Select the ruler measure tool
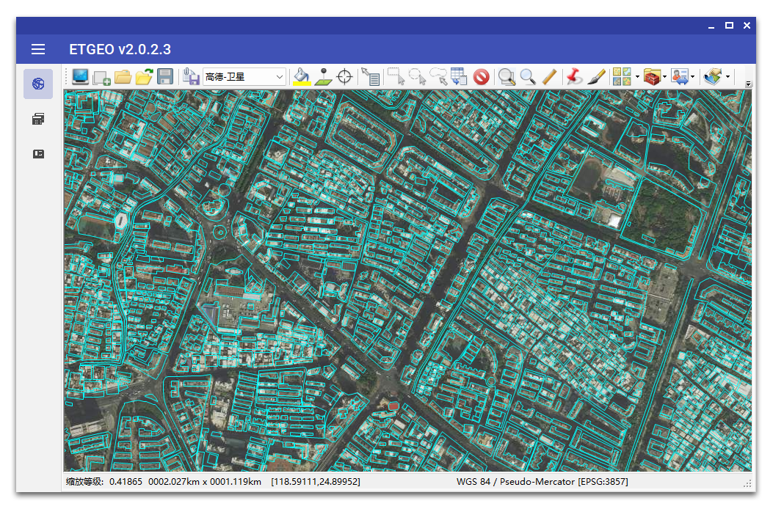This screenshot has height=509, width=773. 550,76
